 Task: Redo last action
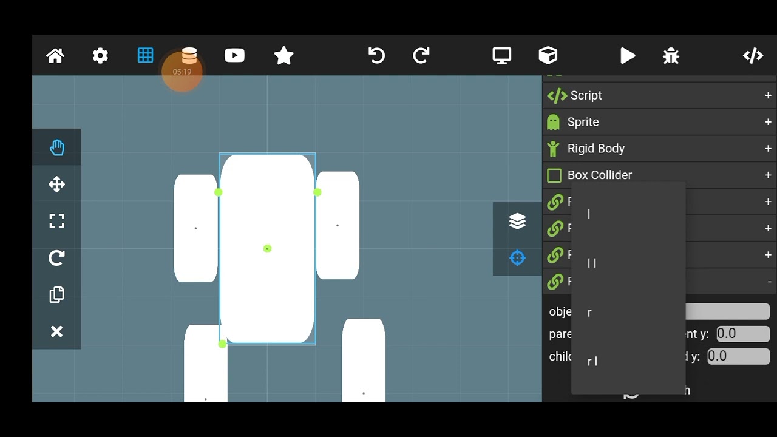421,56
